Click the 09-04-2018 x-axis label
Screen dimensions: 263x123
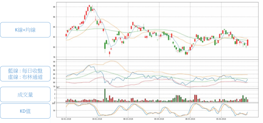pos(159,119)
